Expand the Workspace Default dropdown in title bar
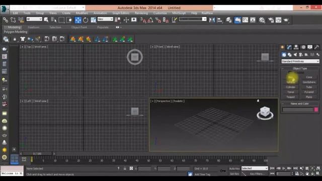 pos(83,8)
